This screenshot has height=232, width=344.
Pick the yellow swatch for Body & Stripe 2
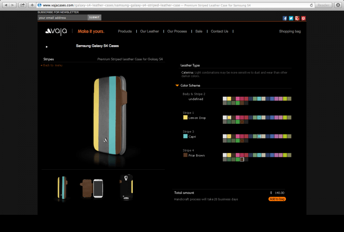[x=229, y=99]
